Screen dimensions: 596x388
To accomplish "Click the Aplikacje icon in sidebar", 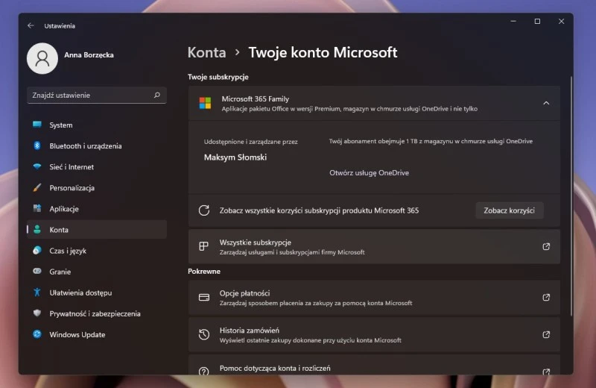I will tap(37, 208).
